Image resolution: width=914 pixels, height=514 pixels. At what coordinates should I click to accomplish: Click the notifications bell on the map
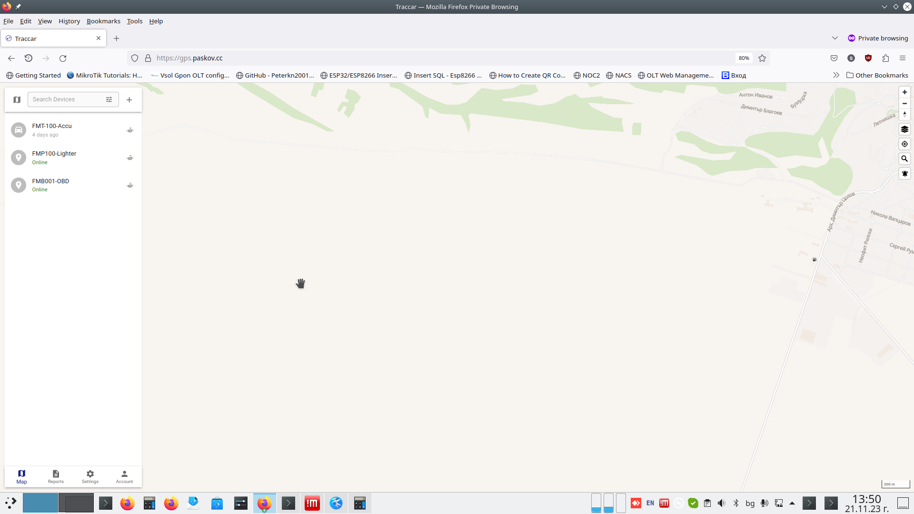tap(904, 173)
